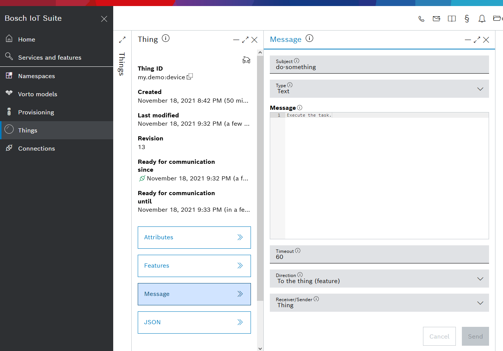Open notifications bell icon

tap(482, 18)
